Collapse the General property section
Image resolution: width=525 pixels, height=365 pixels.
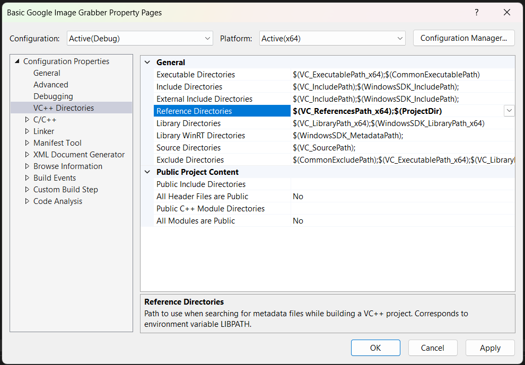click(x=147, y=63)
